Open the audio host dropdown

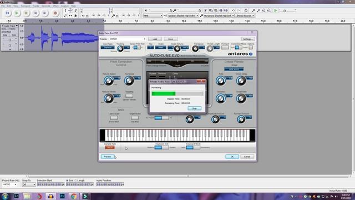pos(153,16)
